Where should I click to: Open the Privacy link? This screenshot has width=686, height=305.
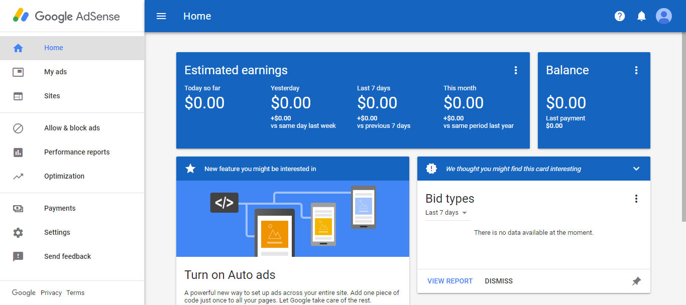pos(51,293)
